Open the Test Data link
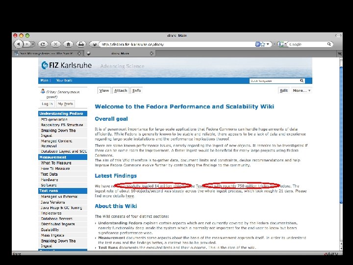Viewport: 353px width, 265px height. (49, 174)
